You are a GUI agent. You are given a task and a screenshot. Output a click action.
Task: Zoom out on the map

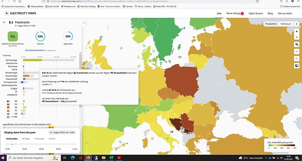(297, 37)
